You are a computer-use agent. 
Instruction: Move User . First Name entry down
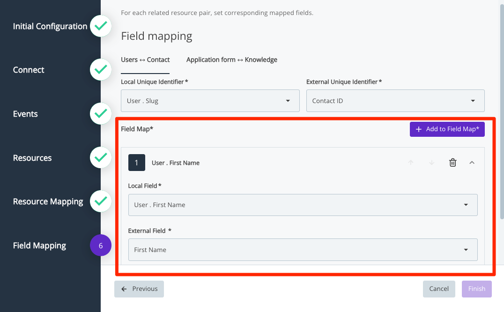click(x=431, y=163)
